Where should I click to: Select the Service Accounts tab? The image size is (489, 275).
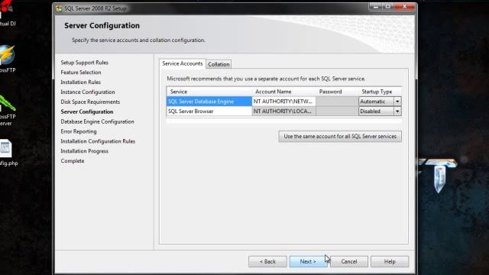point(183,63)
